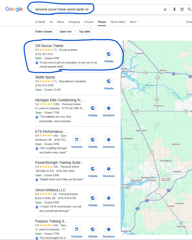Click the Nunica label on the map

point(163,70)
